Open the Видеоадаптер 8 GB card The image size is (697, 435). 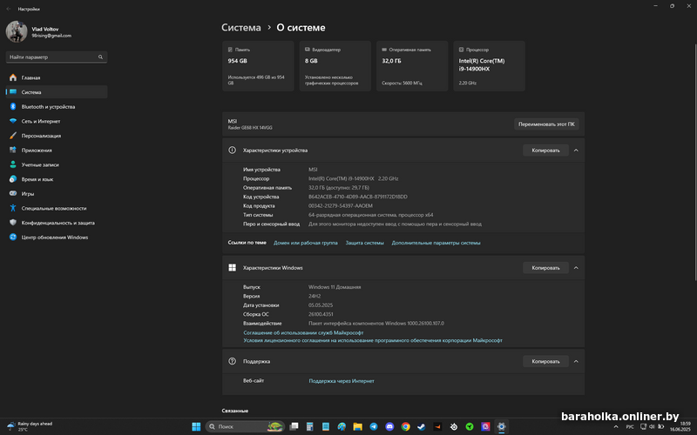[x=335, y=66]
